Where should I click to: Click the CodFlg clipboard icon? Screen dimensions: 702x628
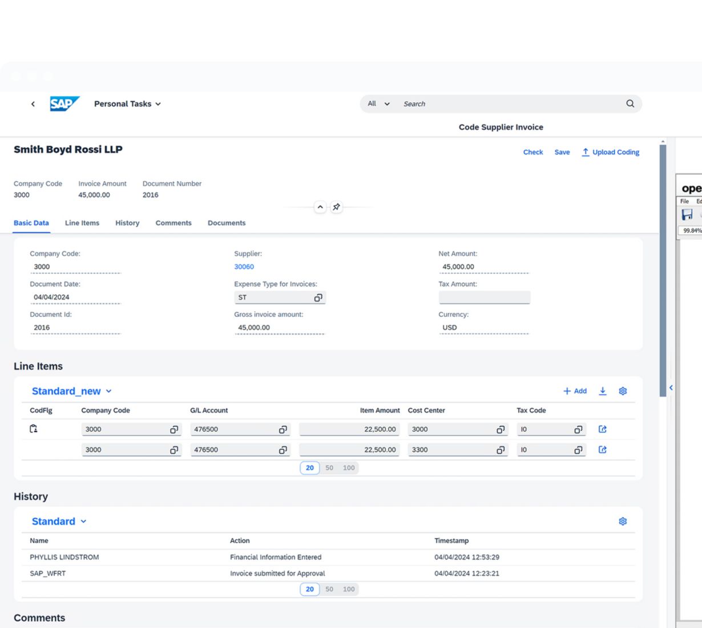click(x=34, y=429)
